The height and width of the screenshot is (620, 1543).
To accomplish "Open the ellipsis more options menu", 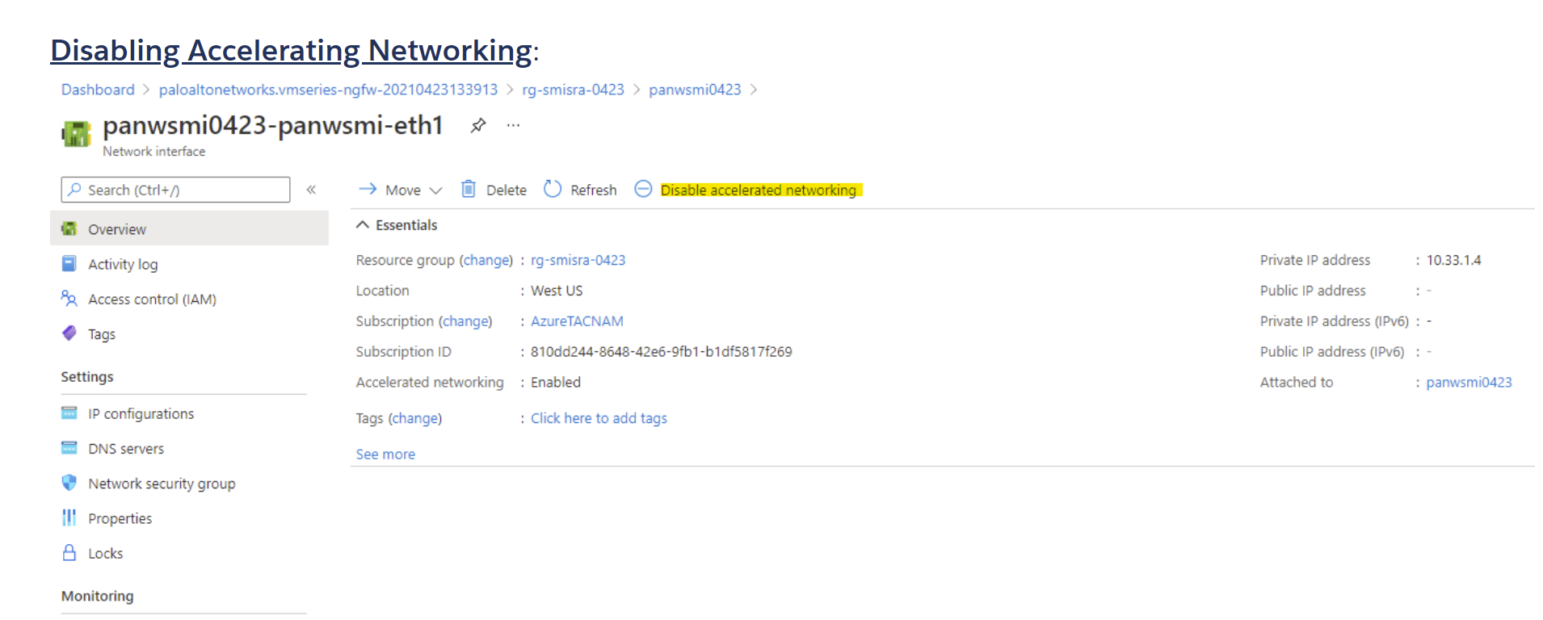I will pos(513,125).
